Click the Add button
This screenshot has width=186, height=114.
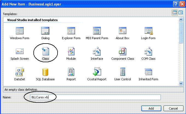pos(151,109)
